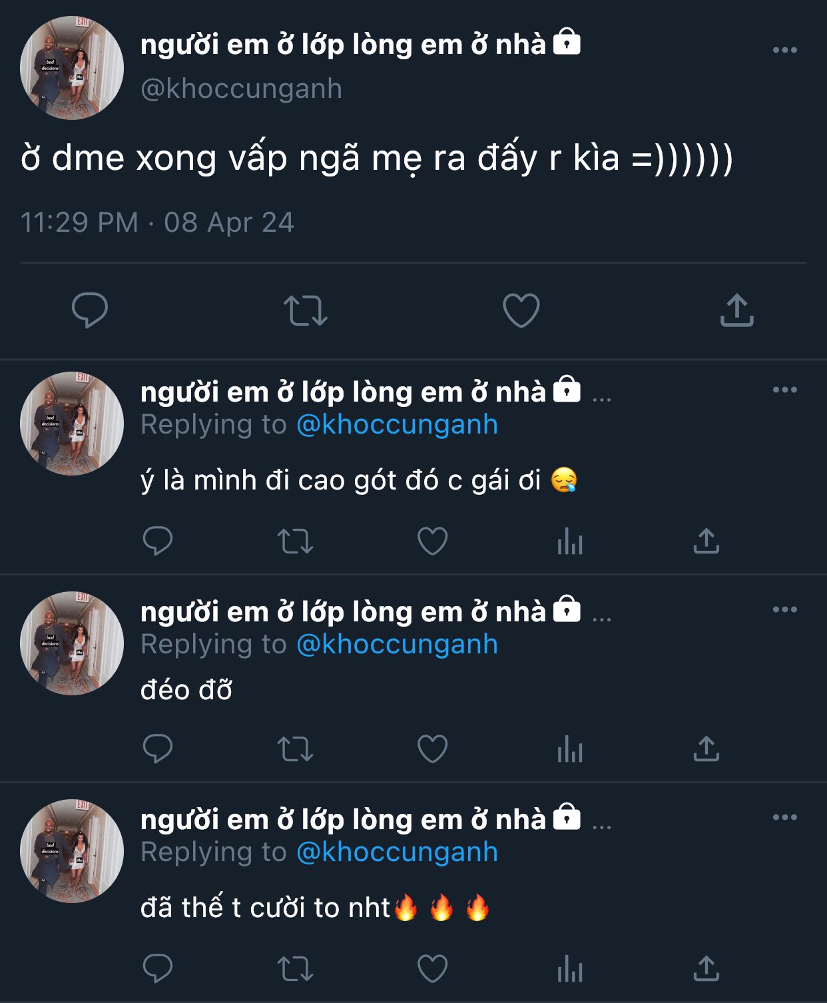Click @khoccunganh link in first reply
827x1003 pixels.
coord(397,425)
